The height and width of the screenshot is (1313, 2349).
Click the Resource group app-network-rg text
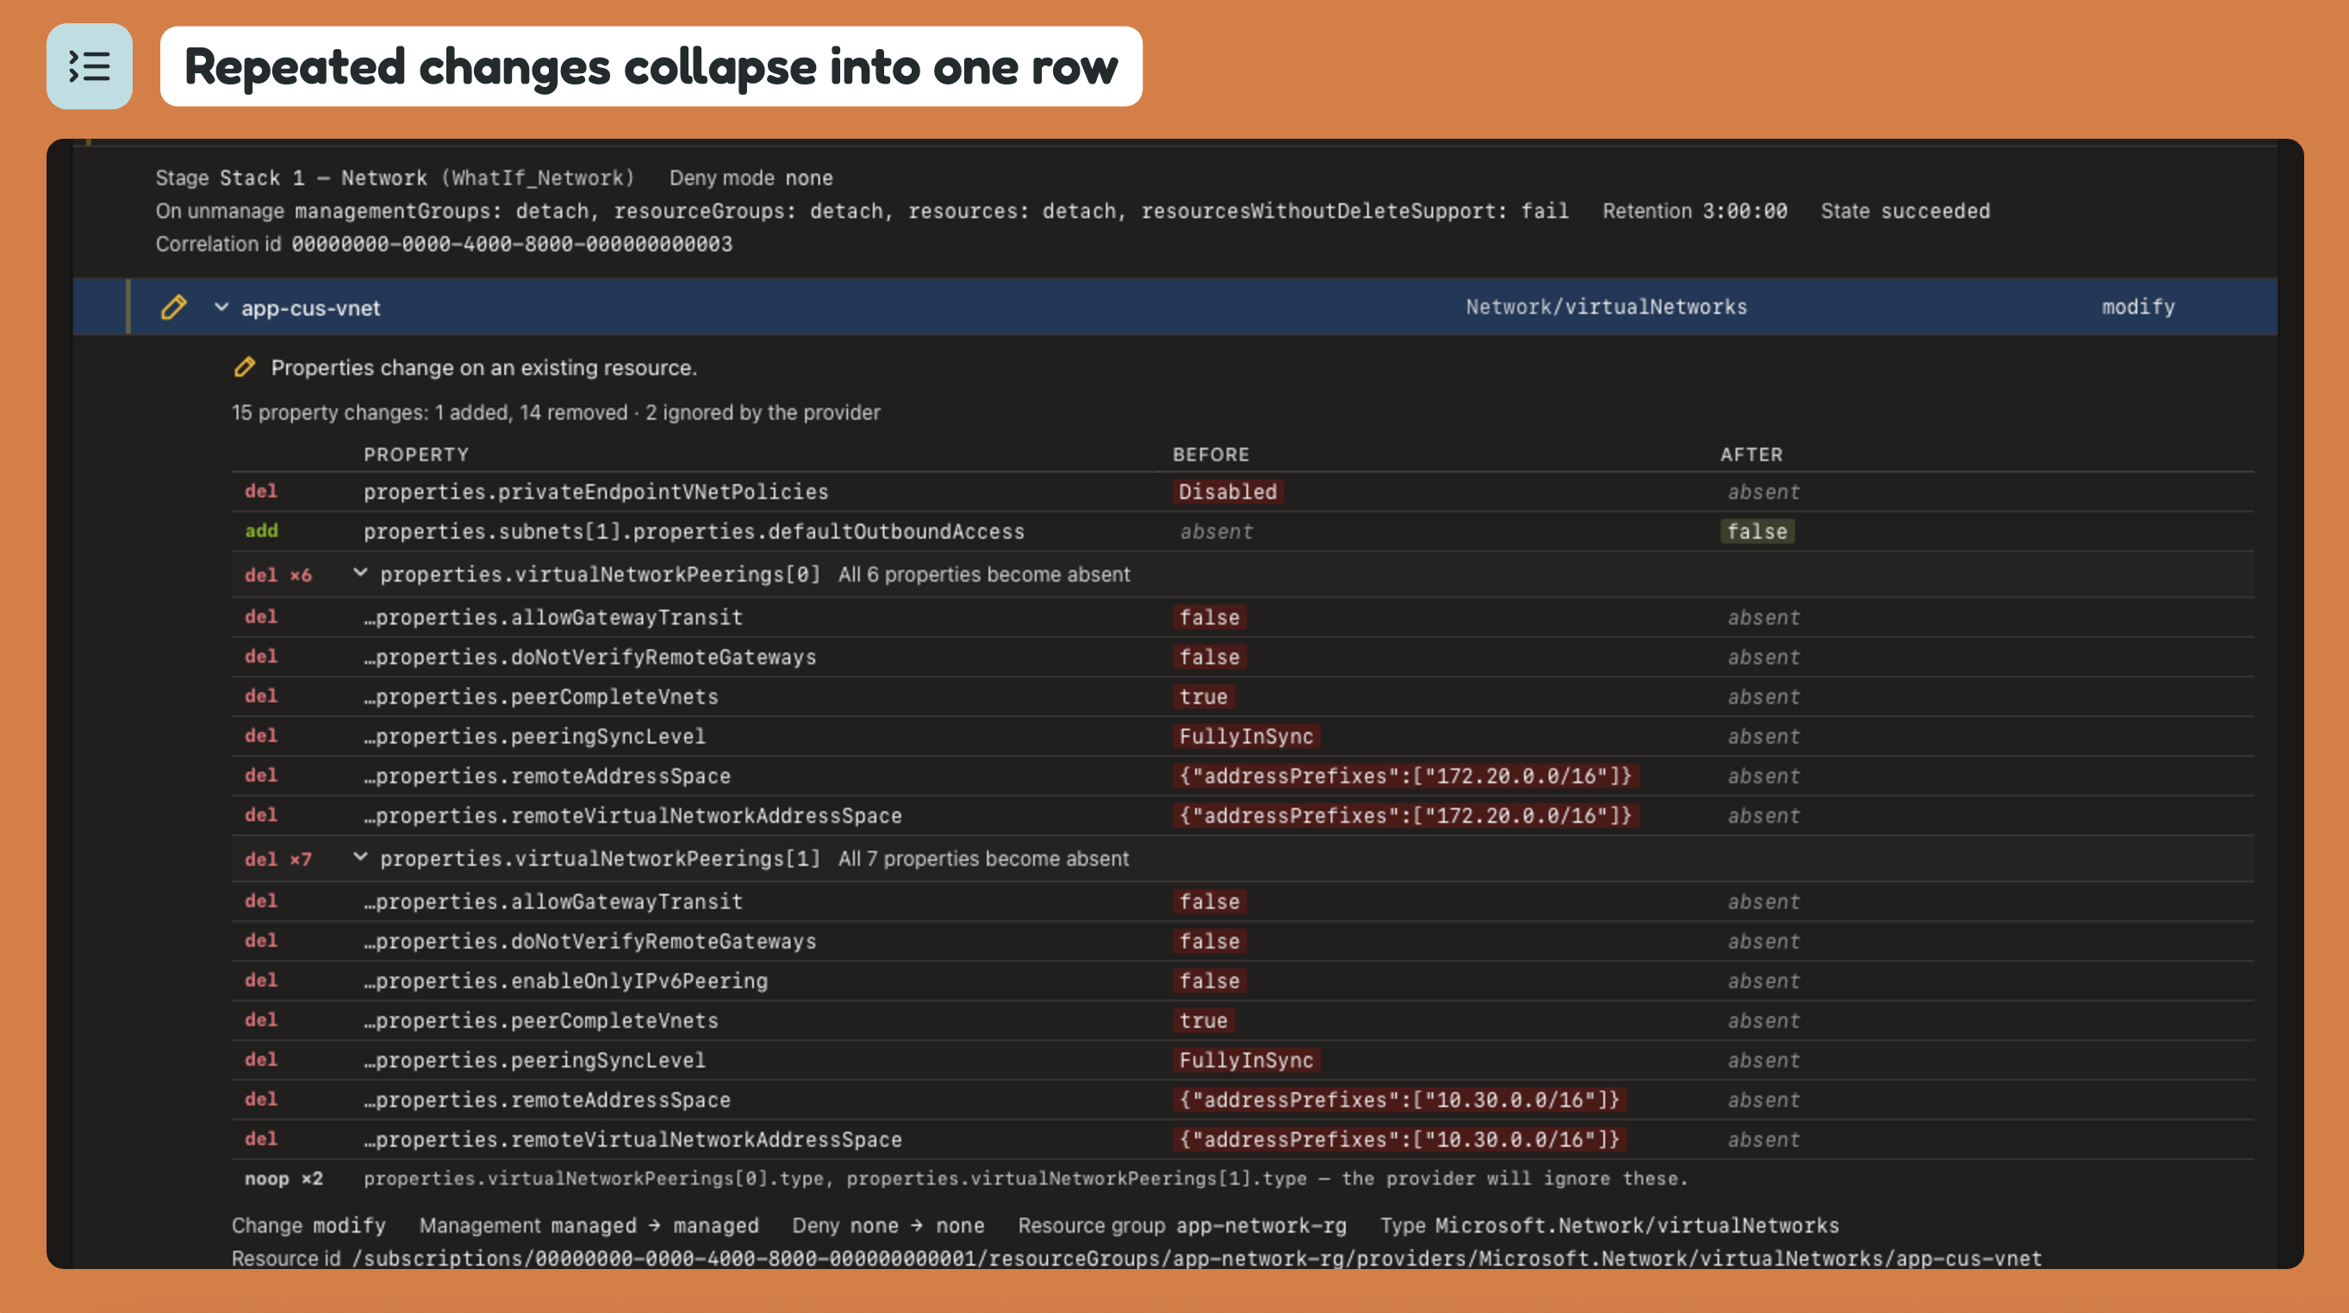[1181, 1225]
